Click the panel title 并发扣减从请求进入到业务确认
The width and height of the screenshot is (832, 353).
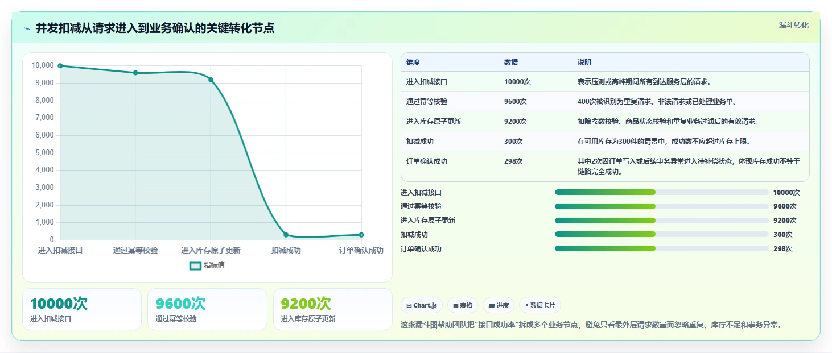click(x=155, y=28)
